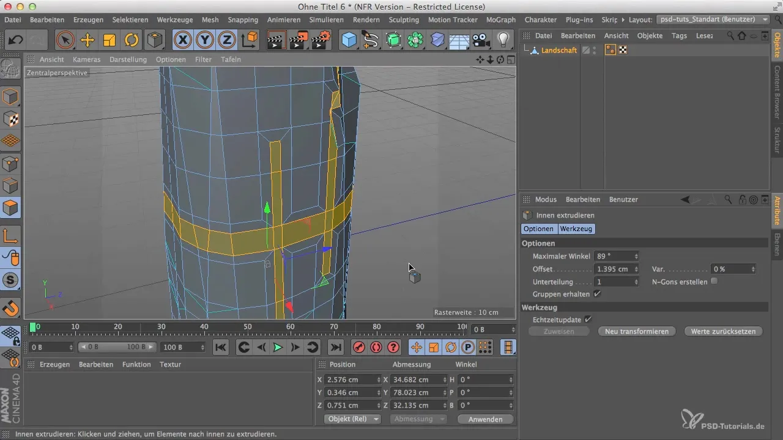Toggle the coordinate system icon
Viewport: 783px width, 440px height.
coord(249,40)
